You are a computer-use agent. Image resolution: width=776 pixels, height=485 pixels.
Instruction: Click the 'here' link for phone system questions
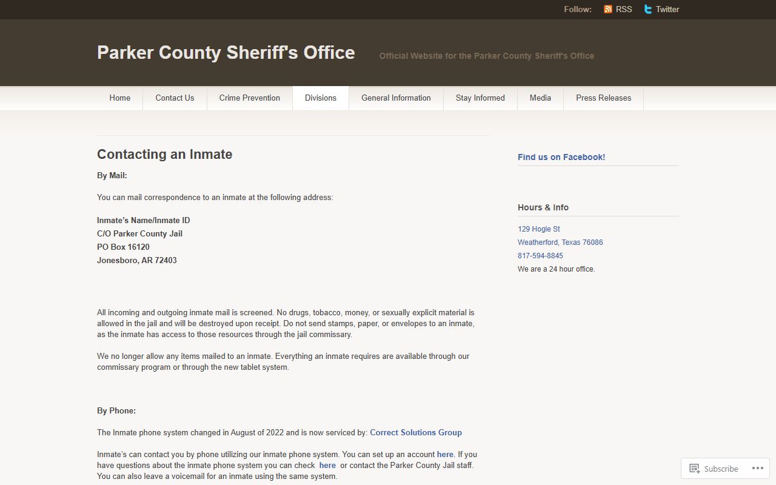pyautogui.click(x=327, y=466)
